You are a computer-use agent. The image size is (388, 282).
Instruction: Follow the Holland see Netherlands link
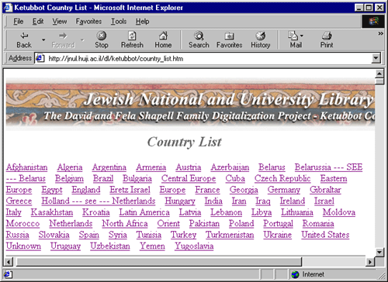99,201
